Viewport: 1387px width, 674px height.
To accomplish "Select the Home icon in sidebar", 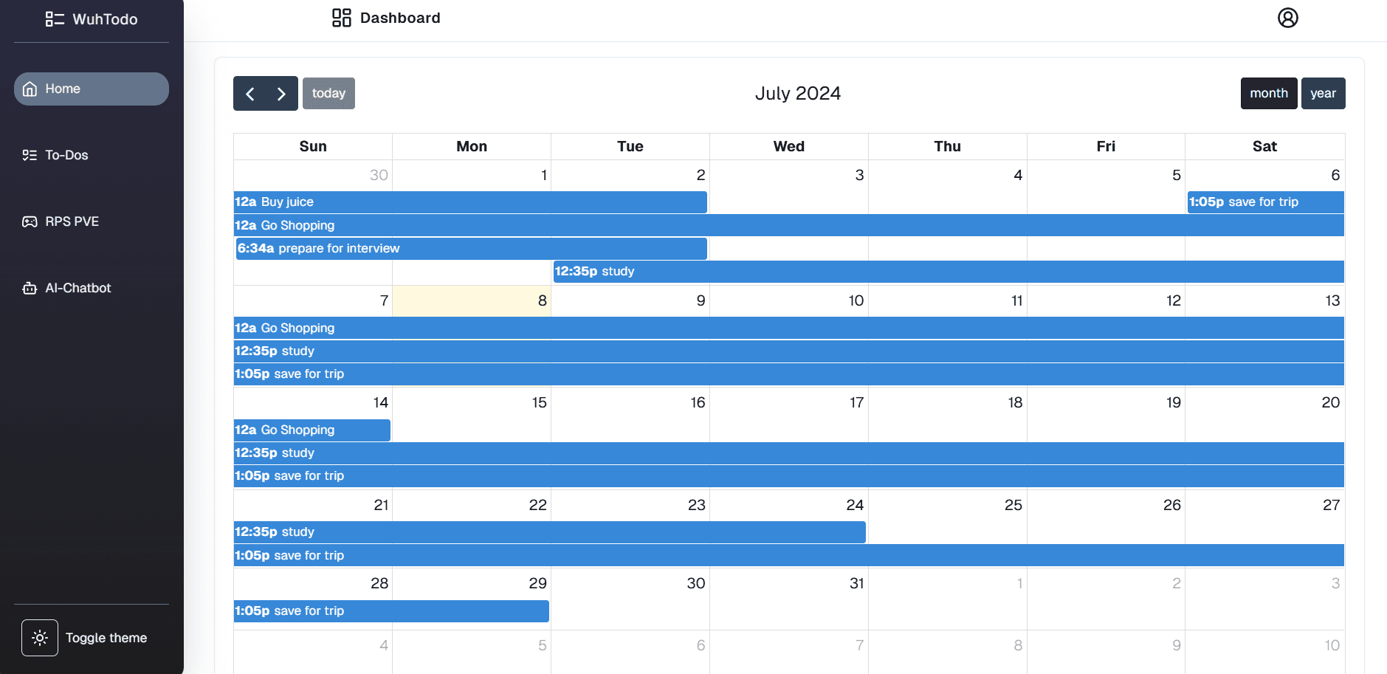I will click(30, 89).
